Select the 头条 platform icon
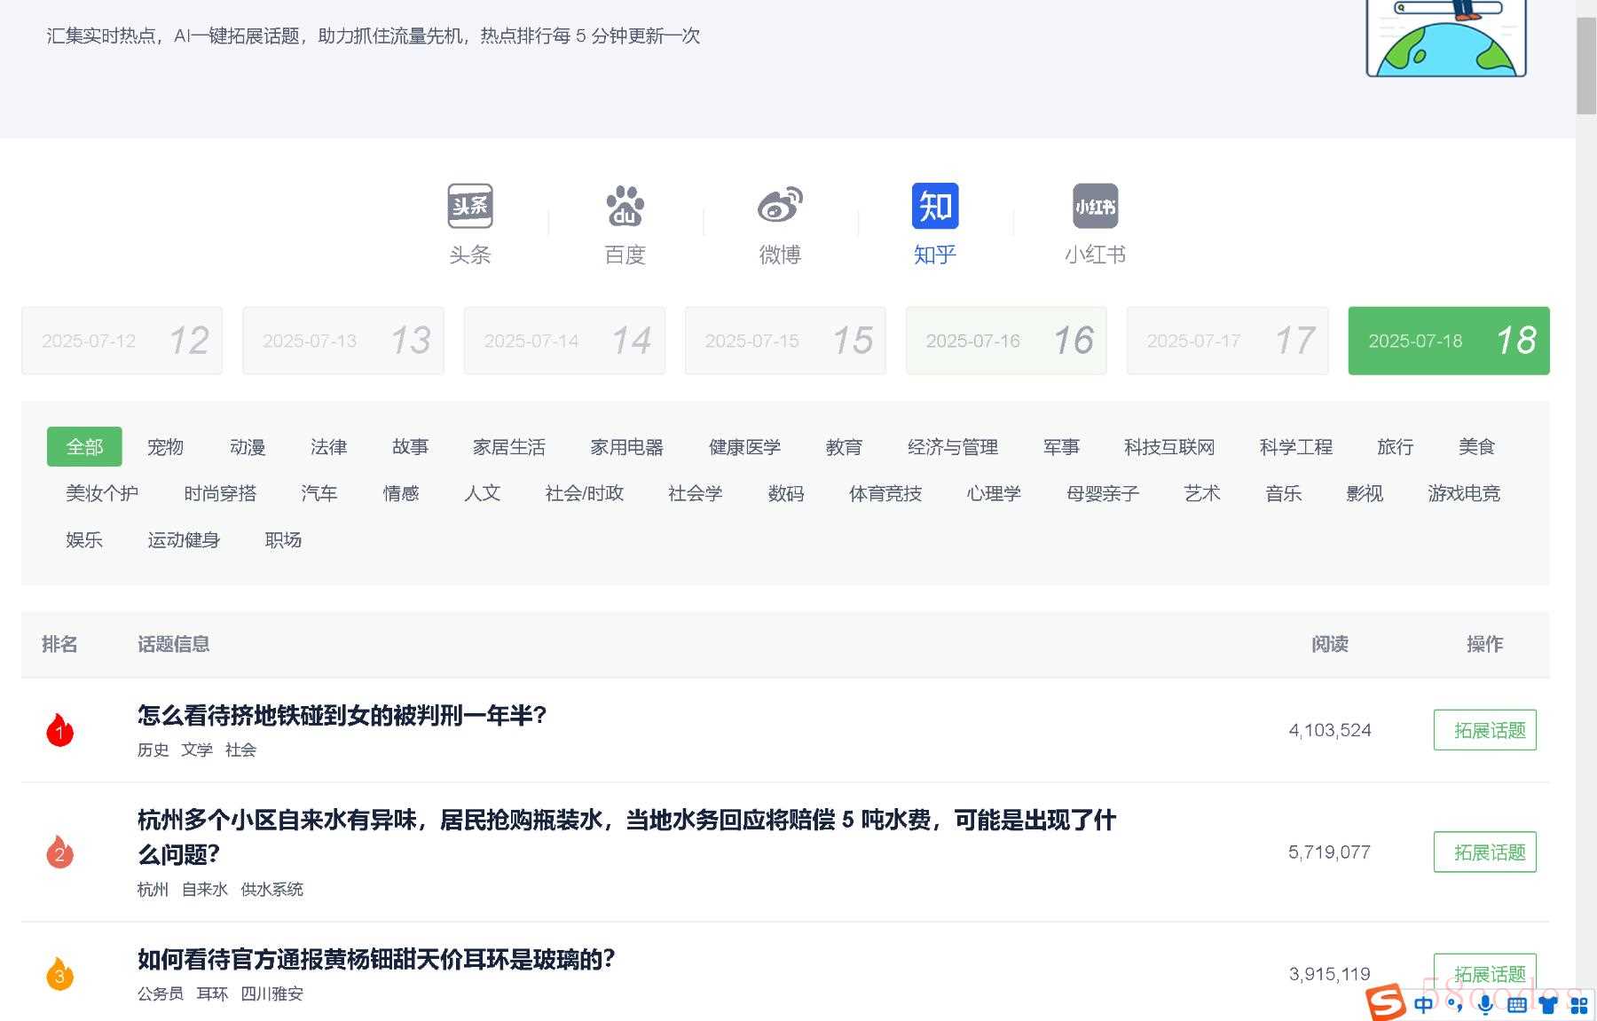The image size is (1597, 1021). [470, 206]
